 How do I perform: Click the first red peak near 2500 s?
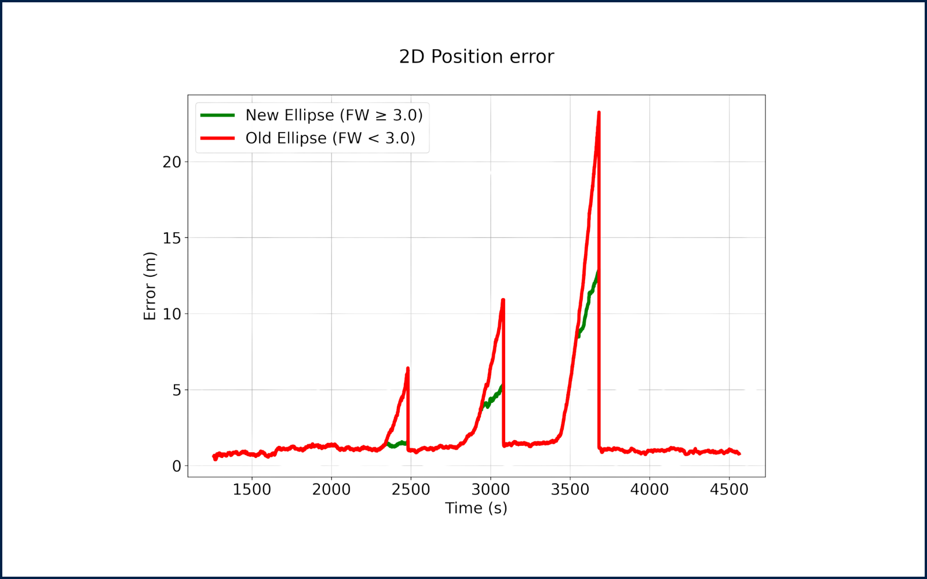point(407,368)
